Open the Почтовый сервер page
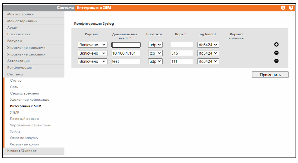The image size is (298, 163). coord(24,119)
